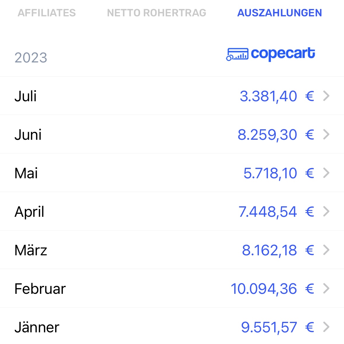Expand Juni payout details chevron
344x344 pixels.
(x=326, y=135)
